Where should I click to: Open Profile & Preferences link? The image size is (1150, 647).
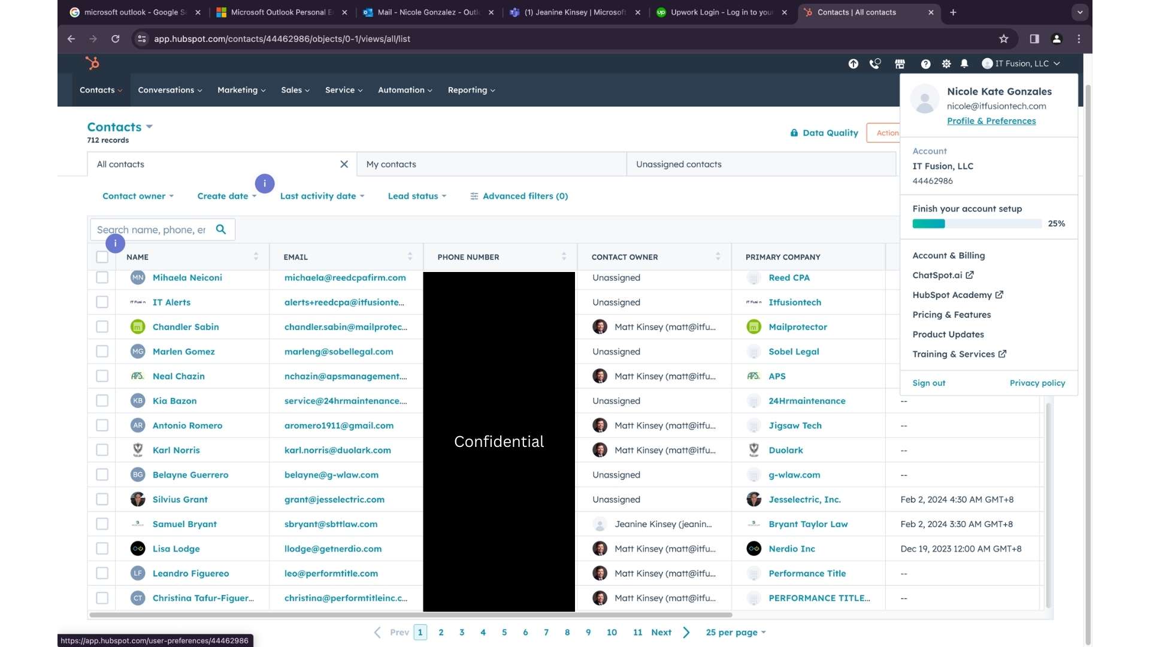(991, 121)
